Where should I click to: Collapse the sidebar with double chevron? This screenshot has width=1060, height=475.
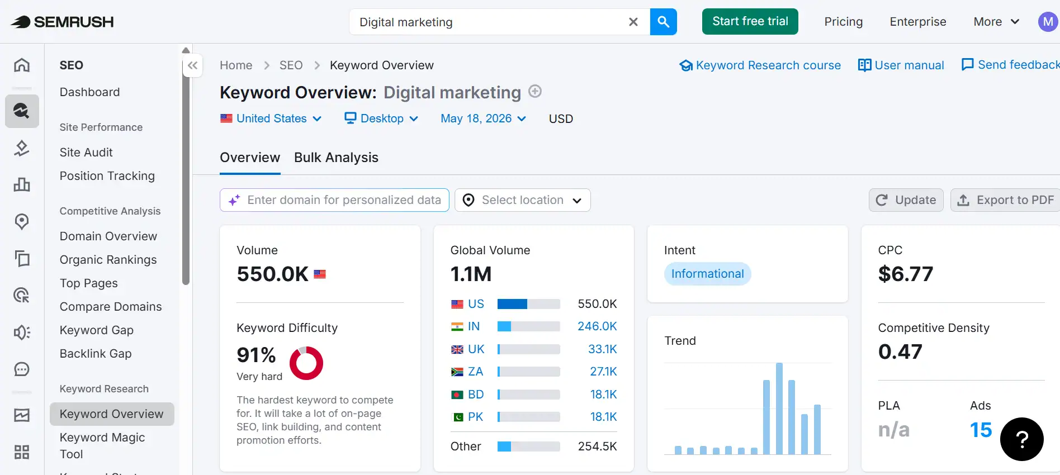click(192, 65)
